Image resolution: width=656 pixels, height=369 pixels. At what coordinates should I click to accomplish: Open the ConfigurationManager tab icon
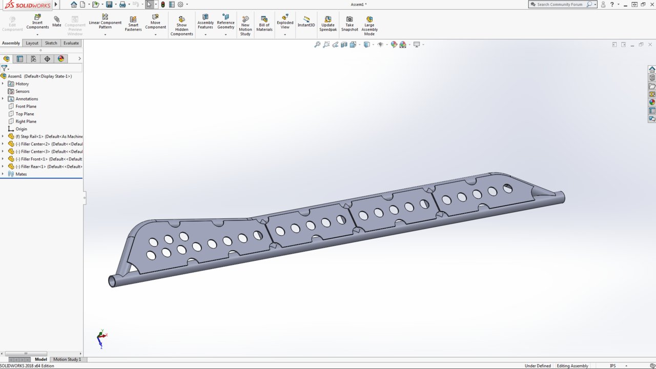(x=33, y=59)
